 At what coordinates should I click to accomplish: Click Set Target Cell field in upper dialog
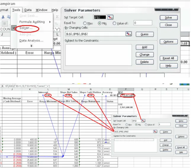click(x=100, y=17)
